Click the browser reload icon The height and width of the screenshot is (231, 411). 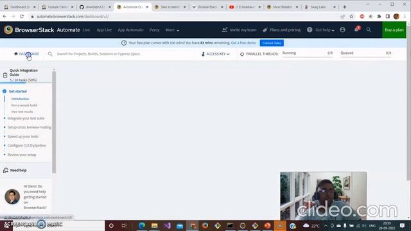pos(22,16)
